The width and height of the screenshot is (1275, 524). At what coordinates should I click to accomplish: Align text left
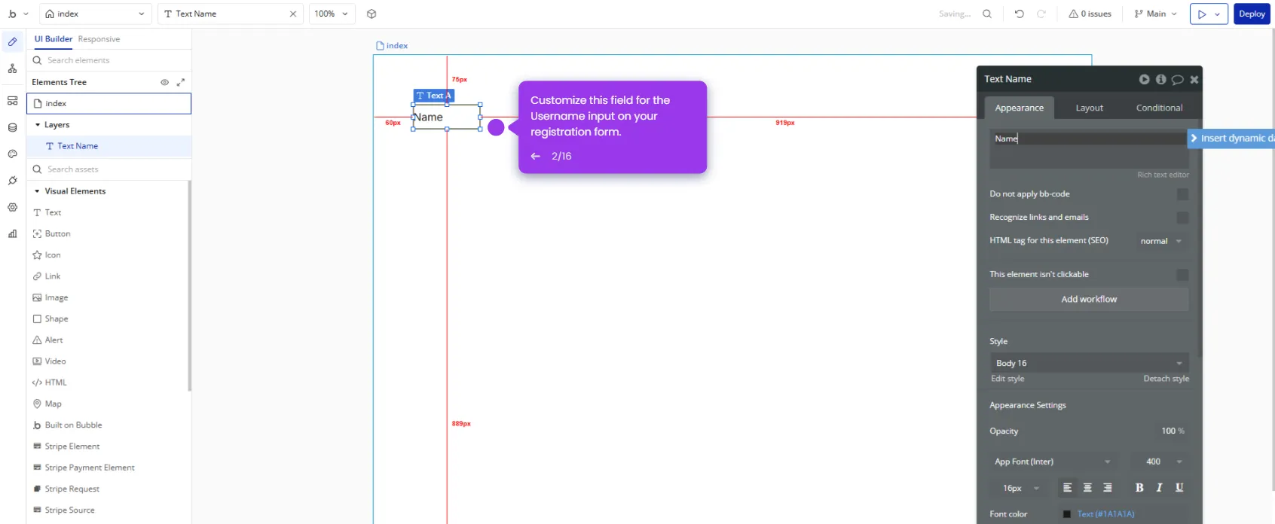tap(1067, 488)
